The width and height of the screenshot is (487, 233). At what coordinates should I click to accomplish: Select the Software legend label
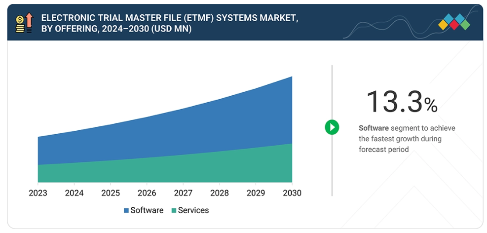point(147,210)
